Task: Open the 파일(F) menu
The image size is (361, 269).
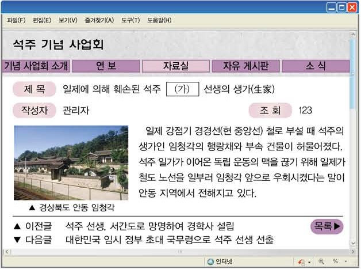Action: [16, 20]
